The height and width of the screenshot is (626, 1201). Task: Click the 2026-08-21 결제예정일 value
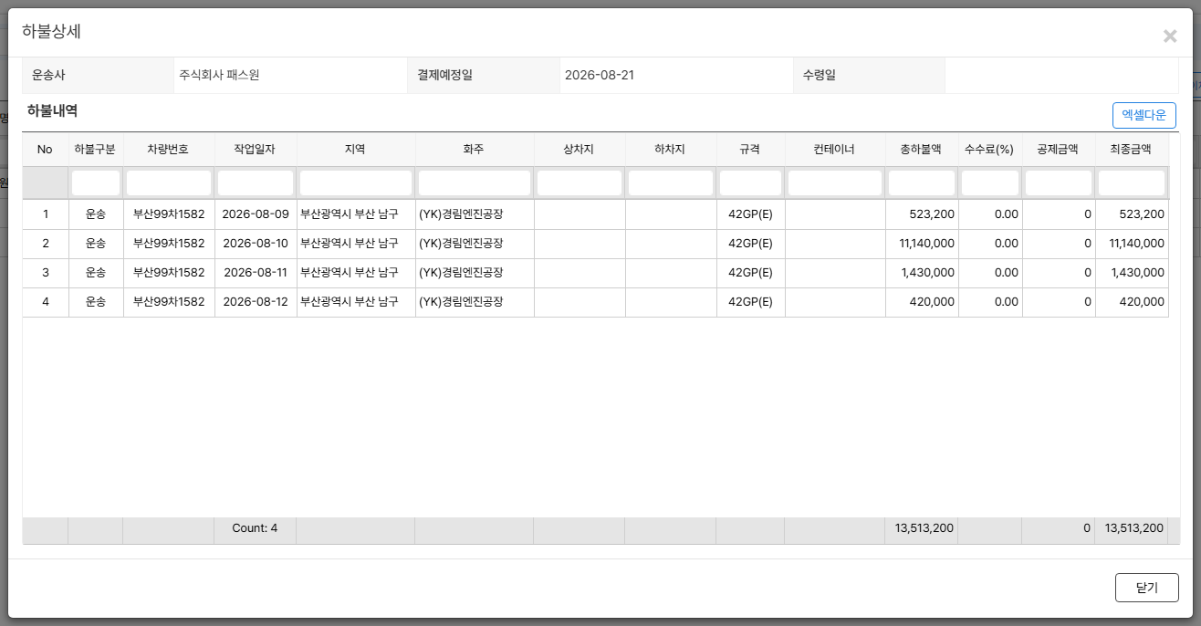[600, 75]
